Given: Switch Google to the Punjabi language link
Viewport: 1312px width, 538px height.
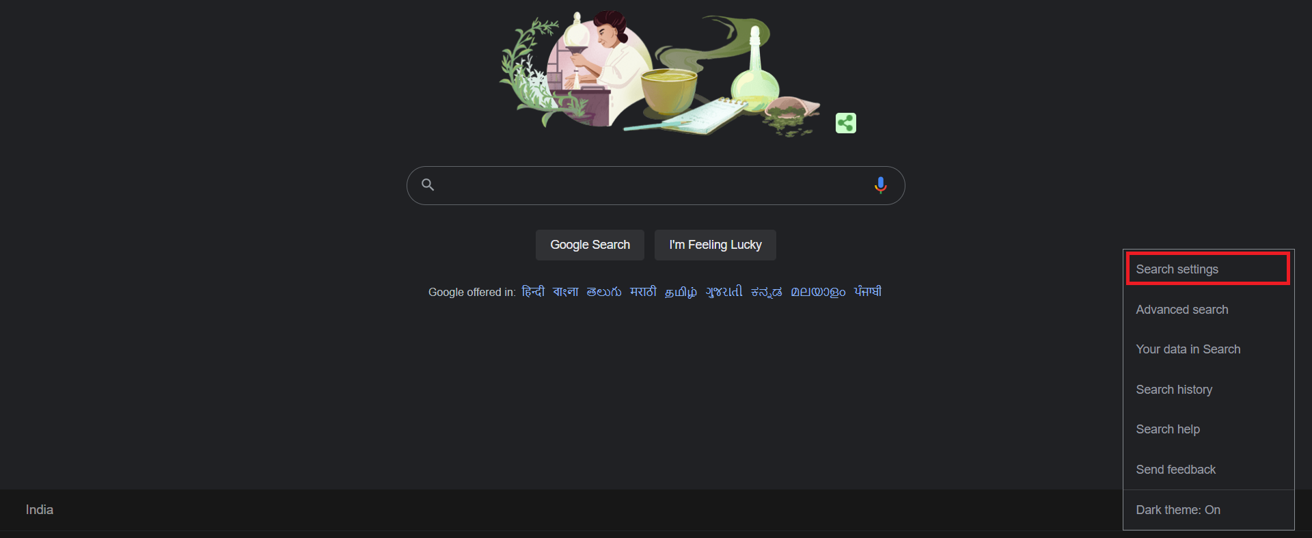Looking at the screenshot, I should click(868, 292).
